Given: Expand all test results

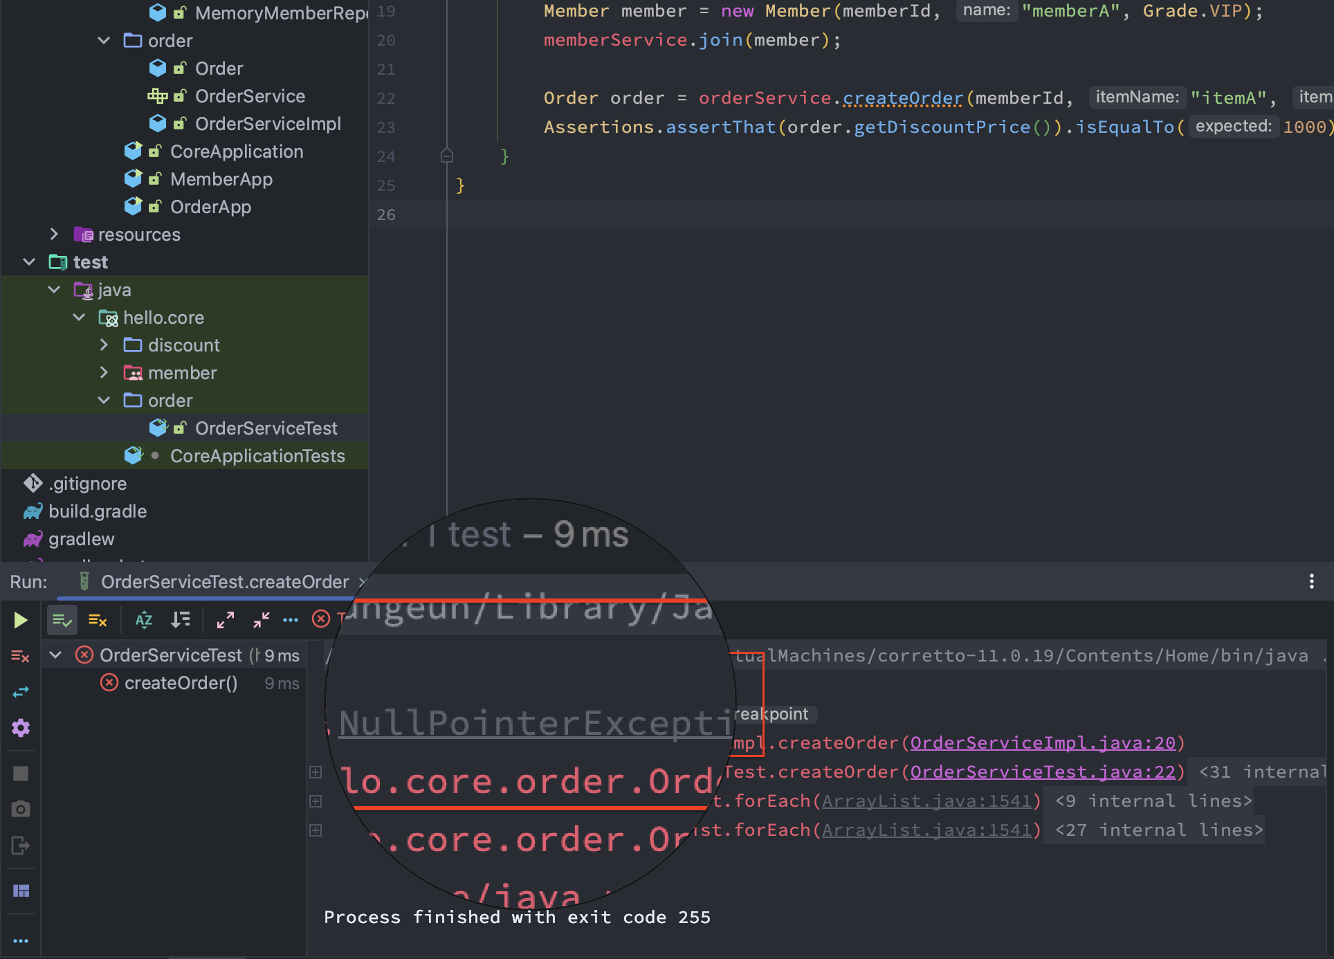Looking at the screenshot, I should tap(225, 620).
